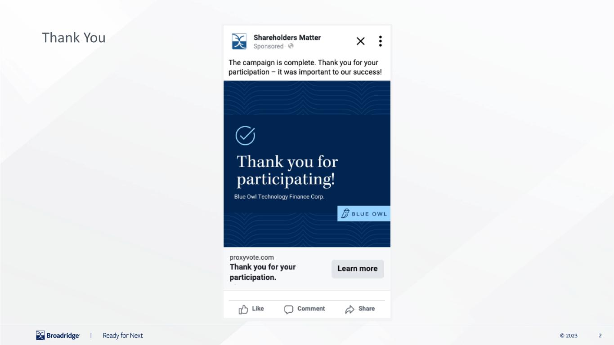
Task: Click the Sponsored label
Action: [269, 46]
